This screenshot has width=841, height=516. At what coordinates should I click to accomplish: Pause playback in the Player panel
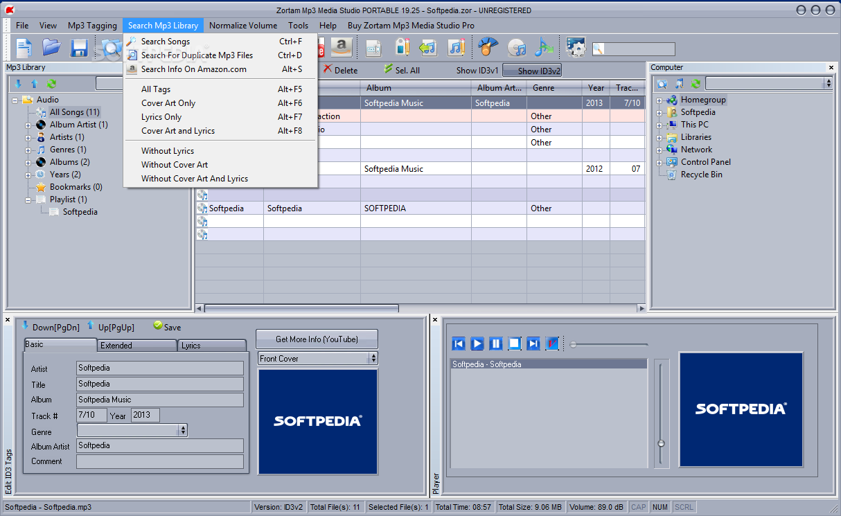tap(496, 344)
